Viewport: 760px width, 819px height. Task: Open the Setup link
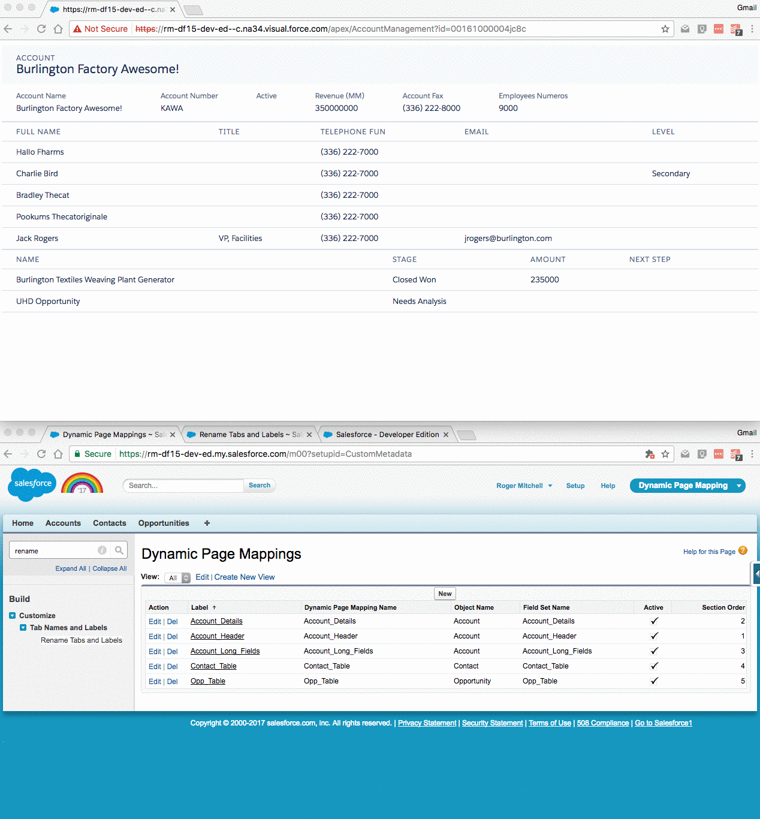[x=575, y=486]
